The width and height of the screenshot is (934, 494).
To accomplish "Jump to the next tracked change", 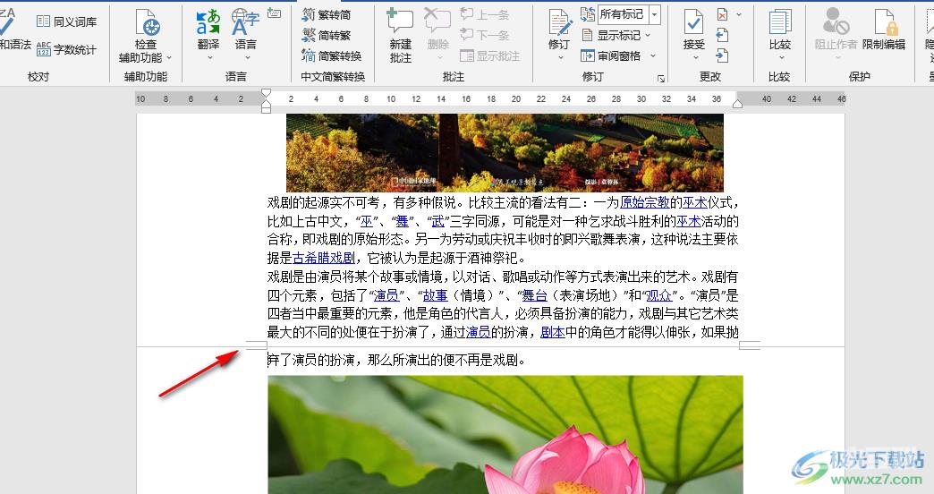I will (x=722, y=55).
